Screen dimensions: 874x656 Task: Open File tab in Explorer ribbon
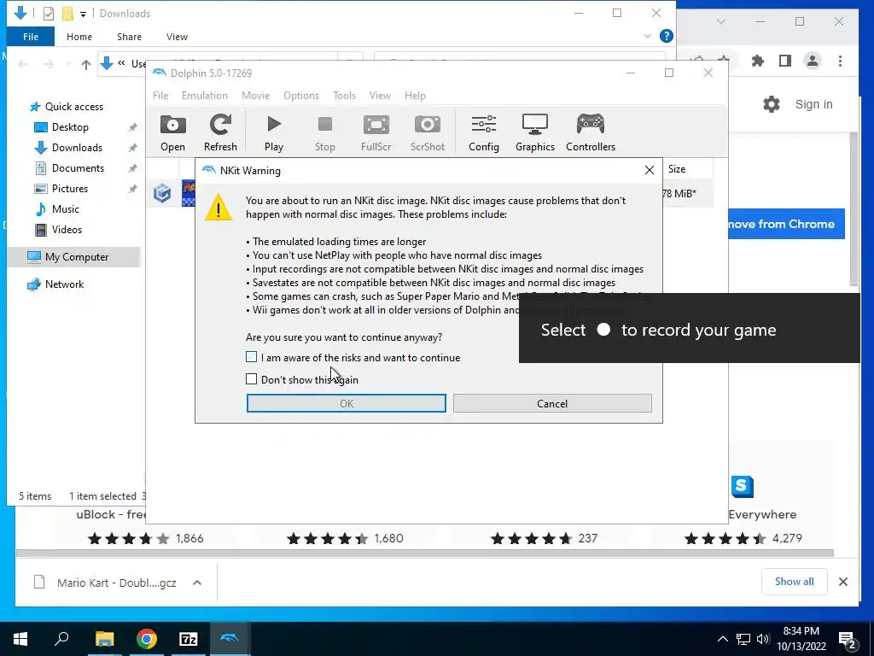31,37
